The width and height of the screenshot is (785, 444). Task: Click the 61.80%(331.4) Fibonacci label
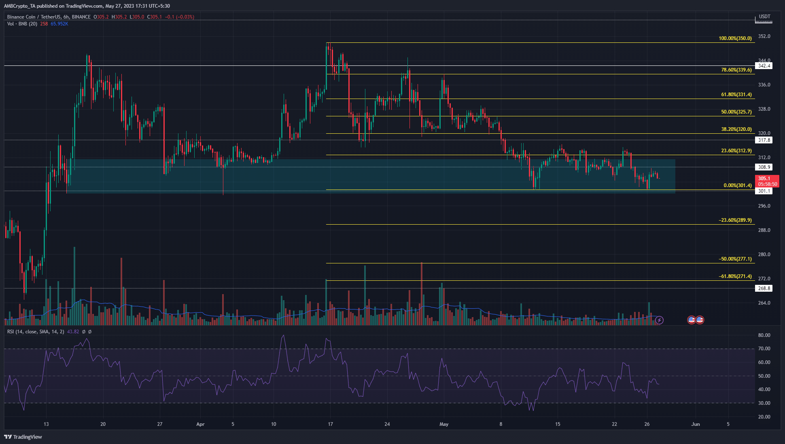click(736, 95)
